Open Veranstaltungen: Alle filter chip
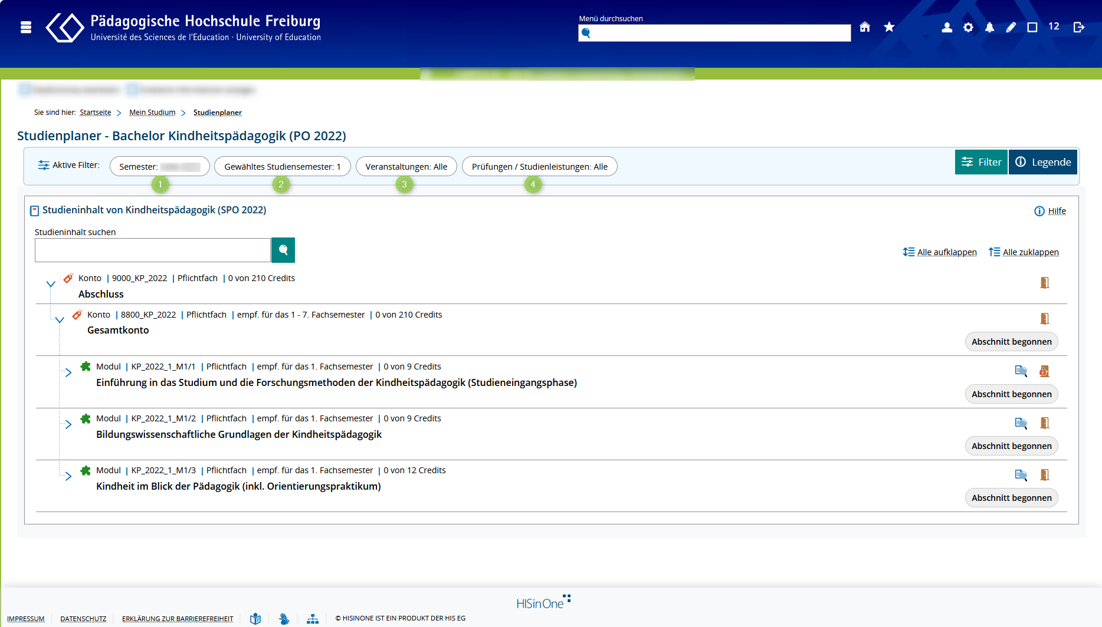The height and width of the screenshot is (627, 1102). click(x=406, y=167)
